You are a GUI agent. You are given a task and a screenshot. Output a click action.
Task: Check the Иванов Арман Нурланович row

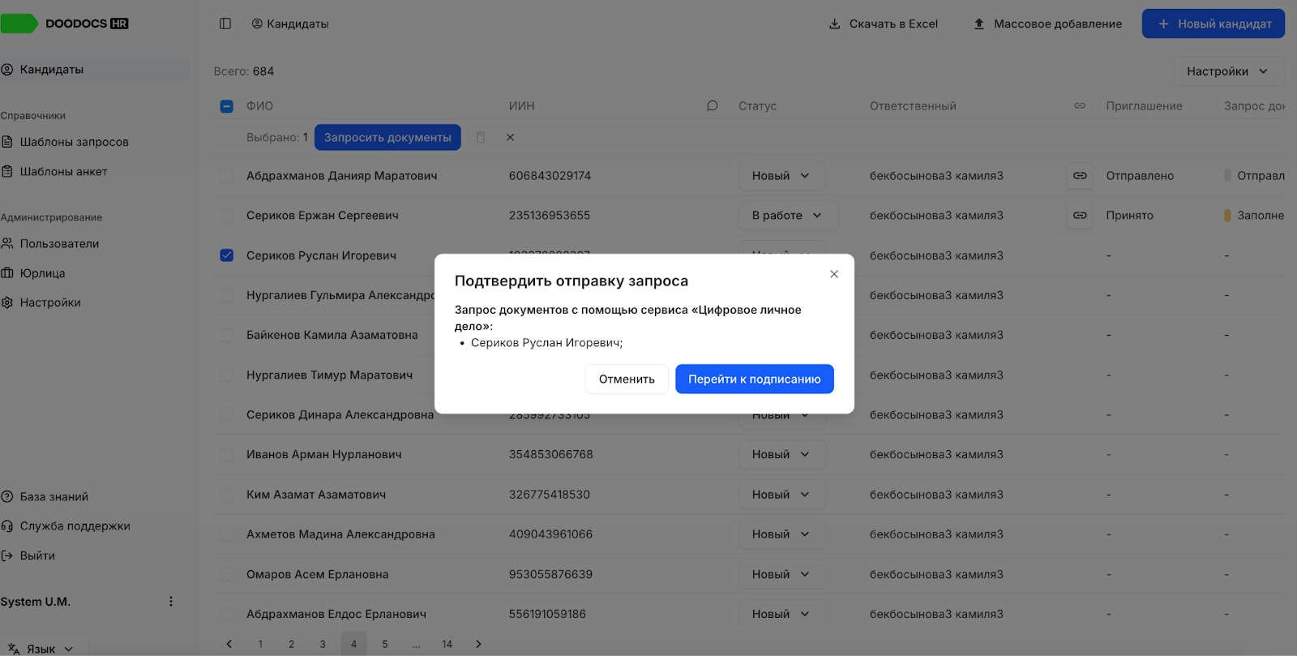pos(227,454)
